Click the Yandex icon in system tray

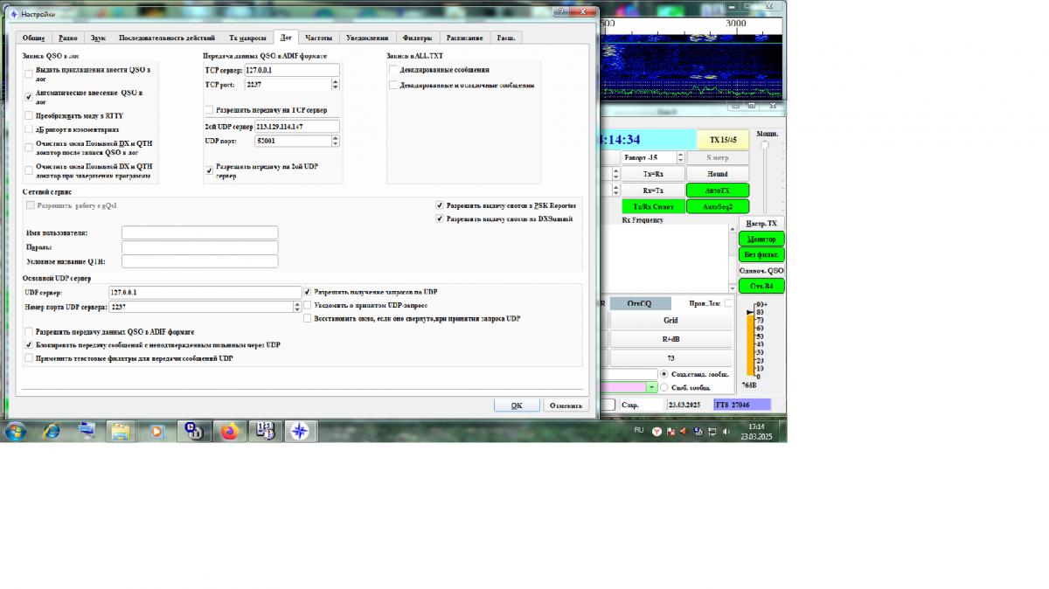point(656,432)
